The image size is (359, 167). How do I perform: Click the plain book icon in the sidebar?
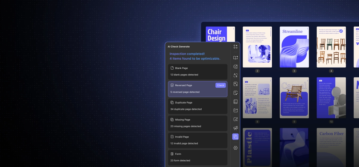coord(235,101)
